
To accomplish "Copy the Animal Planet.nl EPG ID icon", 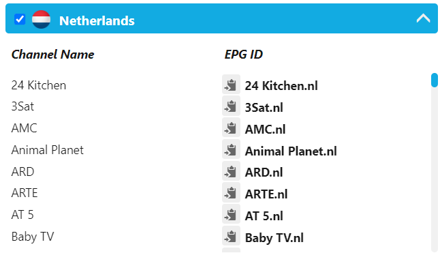I will (x=231, y=149).
